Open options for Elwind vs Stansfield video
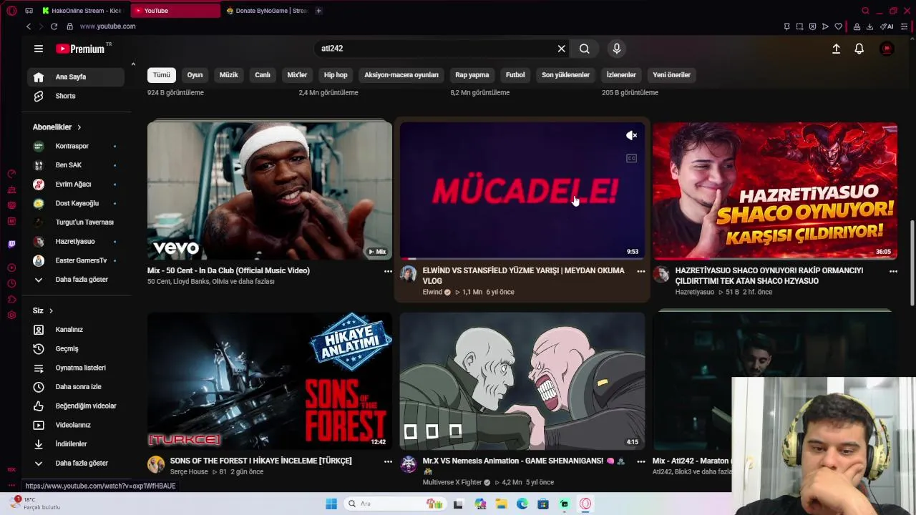Image resolution: width=916 pixels, height=515 pixels. tap(640, 271)
